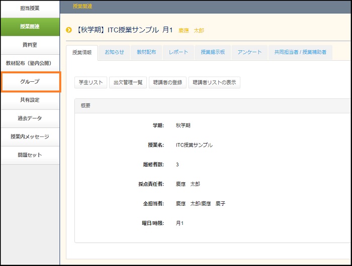Viewport: 352px width, 266px height.
Task: Open the 授業掲示板 tab
Action: (x=213, y=52)
